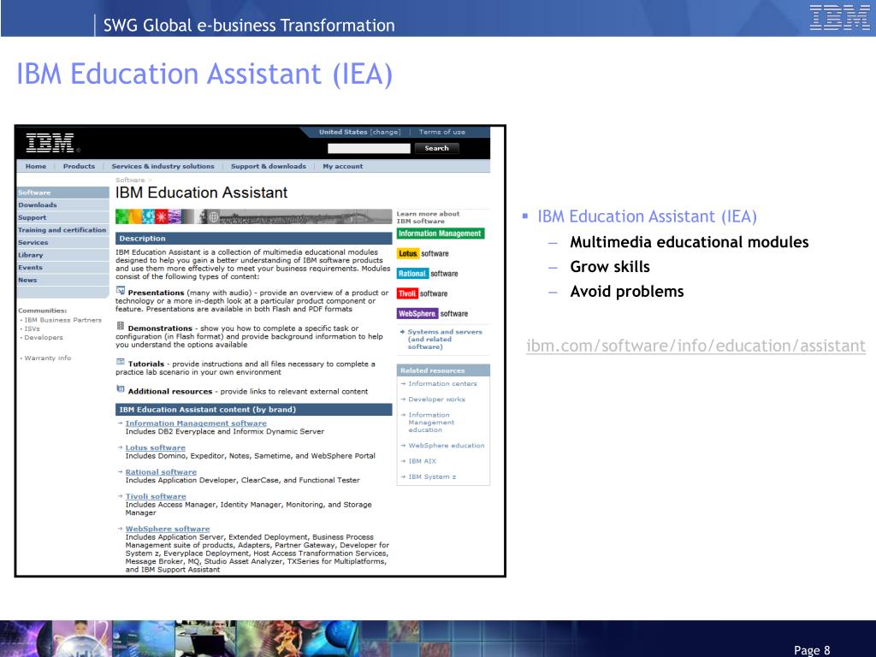Select Library in the left sidebar
The width and height of the screenshot is (876, 657).
(63, 255)
